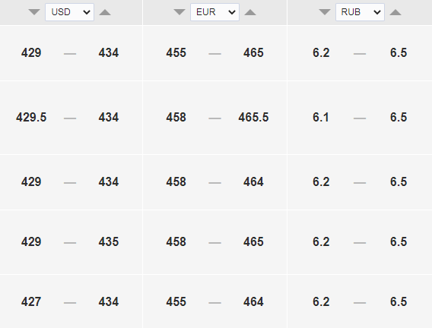Image resolution: width=432 pixels, height=328 pixels.
Task: Select the last row 455 EUR buy rate
Action: click(x=176, y=302)
